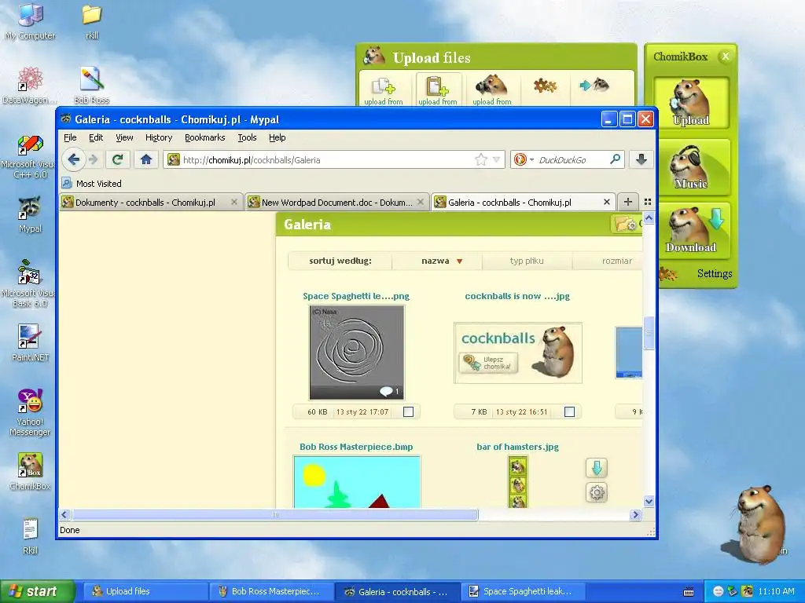Go to the browser Home page

[x=146, y=159]
